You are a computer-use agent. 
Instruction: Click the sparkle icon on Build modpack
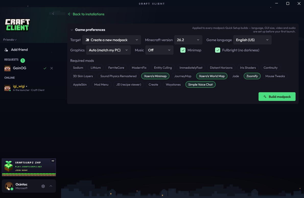coord(265,97)
